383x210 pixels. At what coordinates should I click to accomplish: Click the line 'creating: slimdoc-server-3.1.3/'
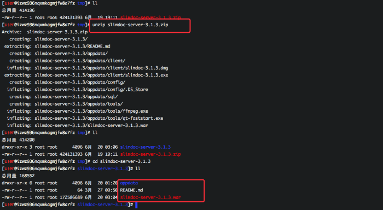48,39
